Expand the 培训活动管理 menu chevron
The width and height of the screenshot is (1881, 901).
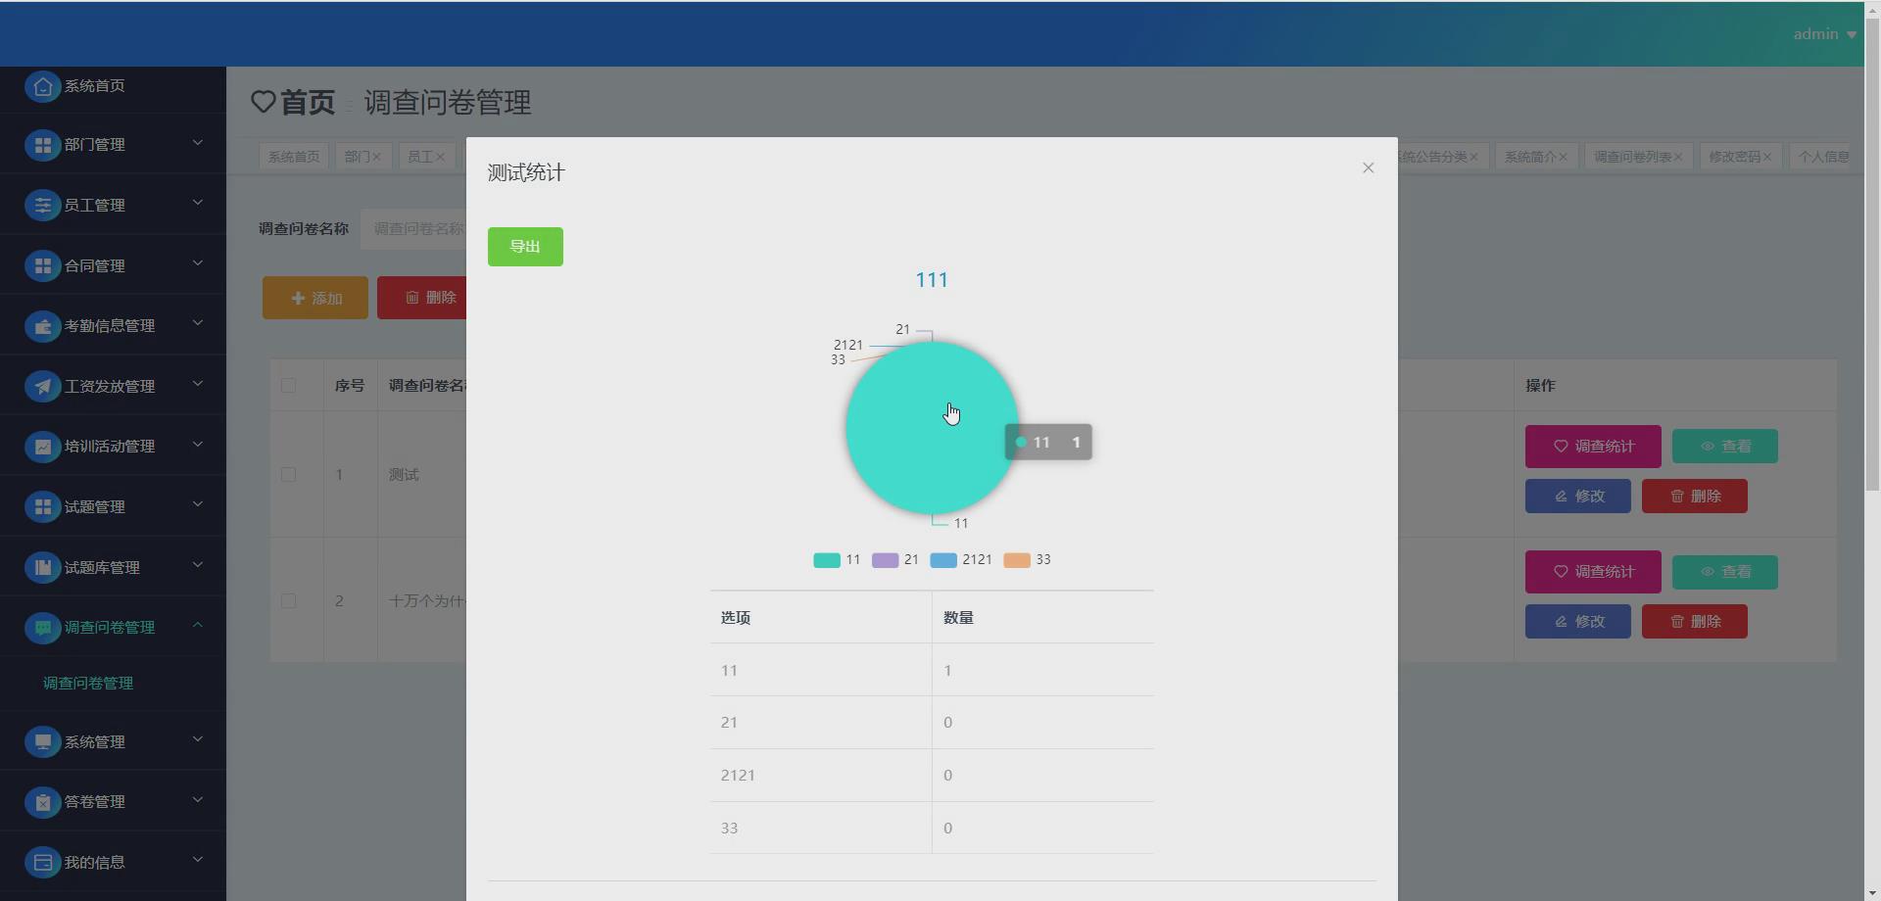198,445
